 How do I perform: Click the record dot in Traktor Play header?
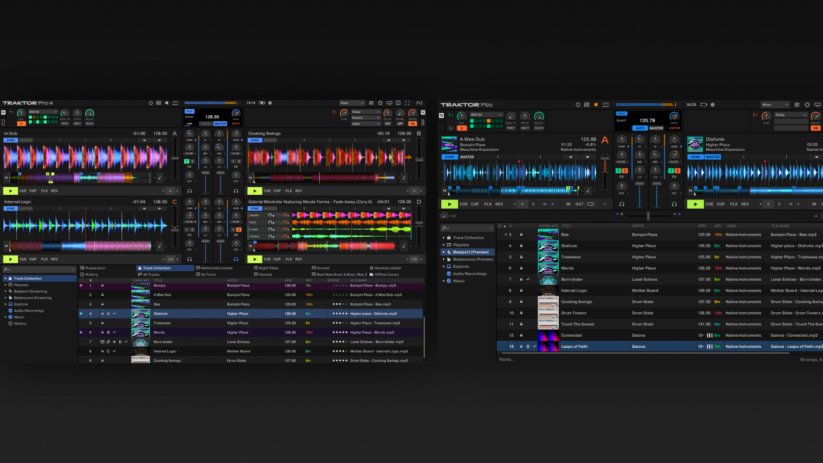(x=713, y=105)
